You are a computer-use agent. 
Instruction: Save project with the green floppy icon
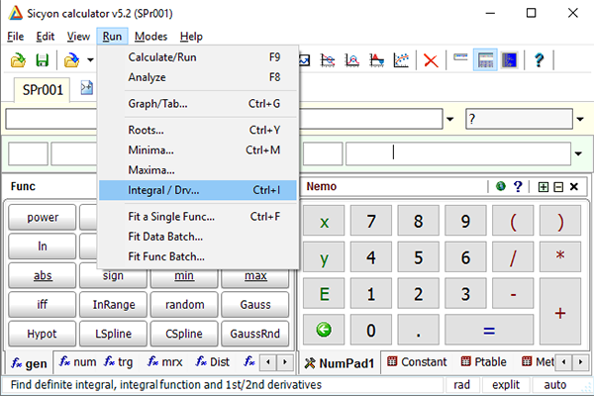pos(42,59)
